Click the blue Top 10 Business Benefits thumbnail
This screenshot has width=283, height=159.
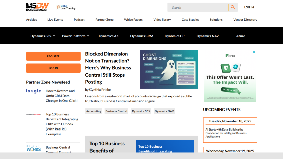165,146
